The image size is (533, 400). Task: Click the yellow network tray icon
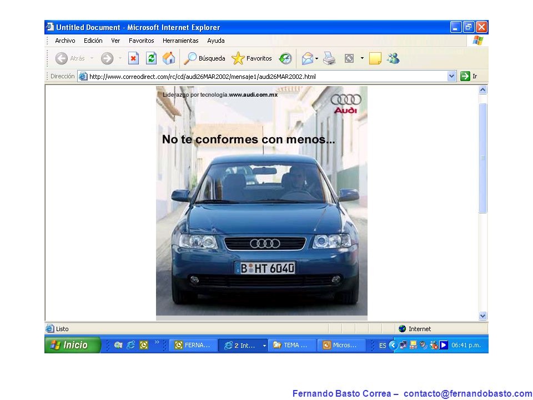click(x=413, y=345)
